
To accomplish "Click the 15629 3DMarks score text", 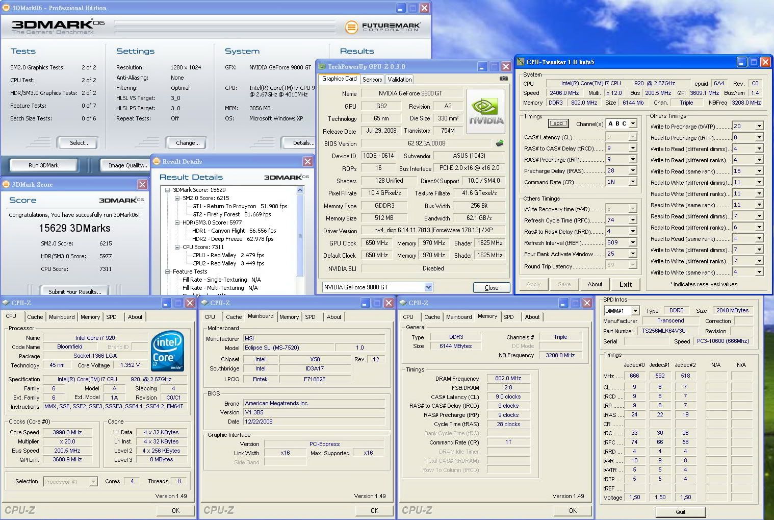I will pos(74,228).
